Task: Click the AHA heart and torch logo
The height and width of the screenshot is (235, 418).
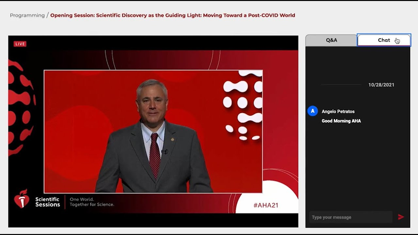Action: coord(22,199)
